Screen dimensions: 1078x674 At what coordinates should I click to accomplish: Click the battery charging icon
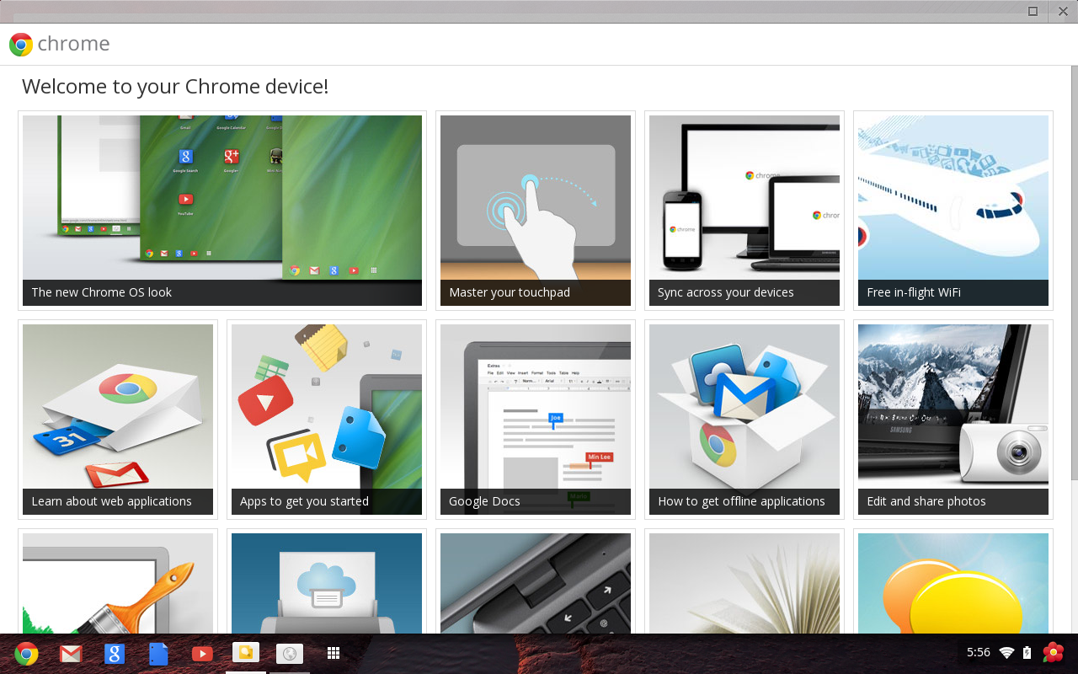[x=1027, y=653]
